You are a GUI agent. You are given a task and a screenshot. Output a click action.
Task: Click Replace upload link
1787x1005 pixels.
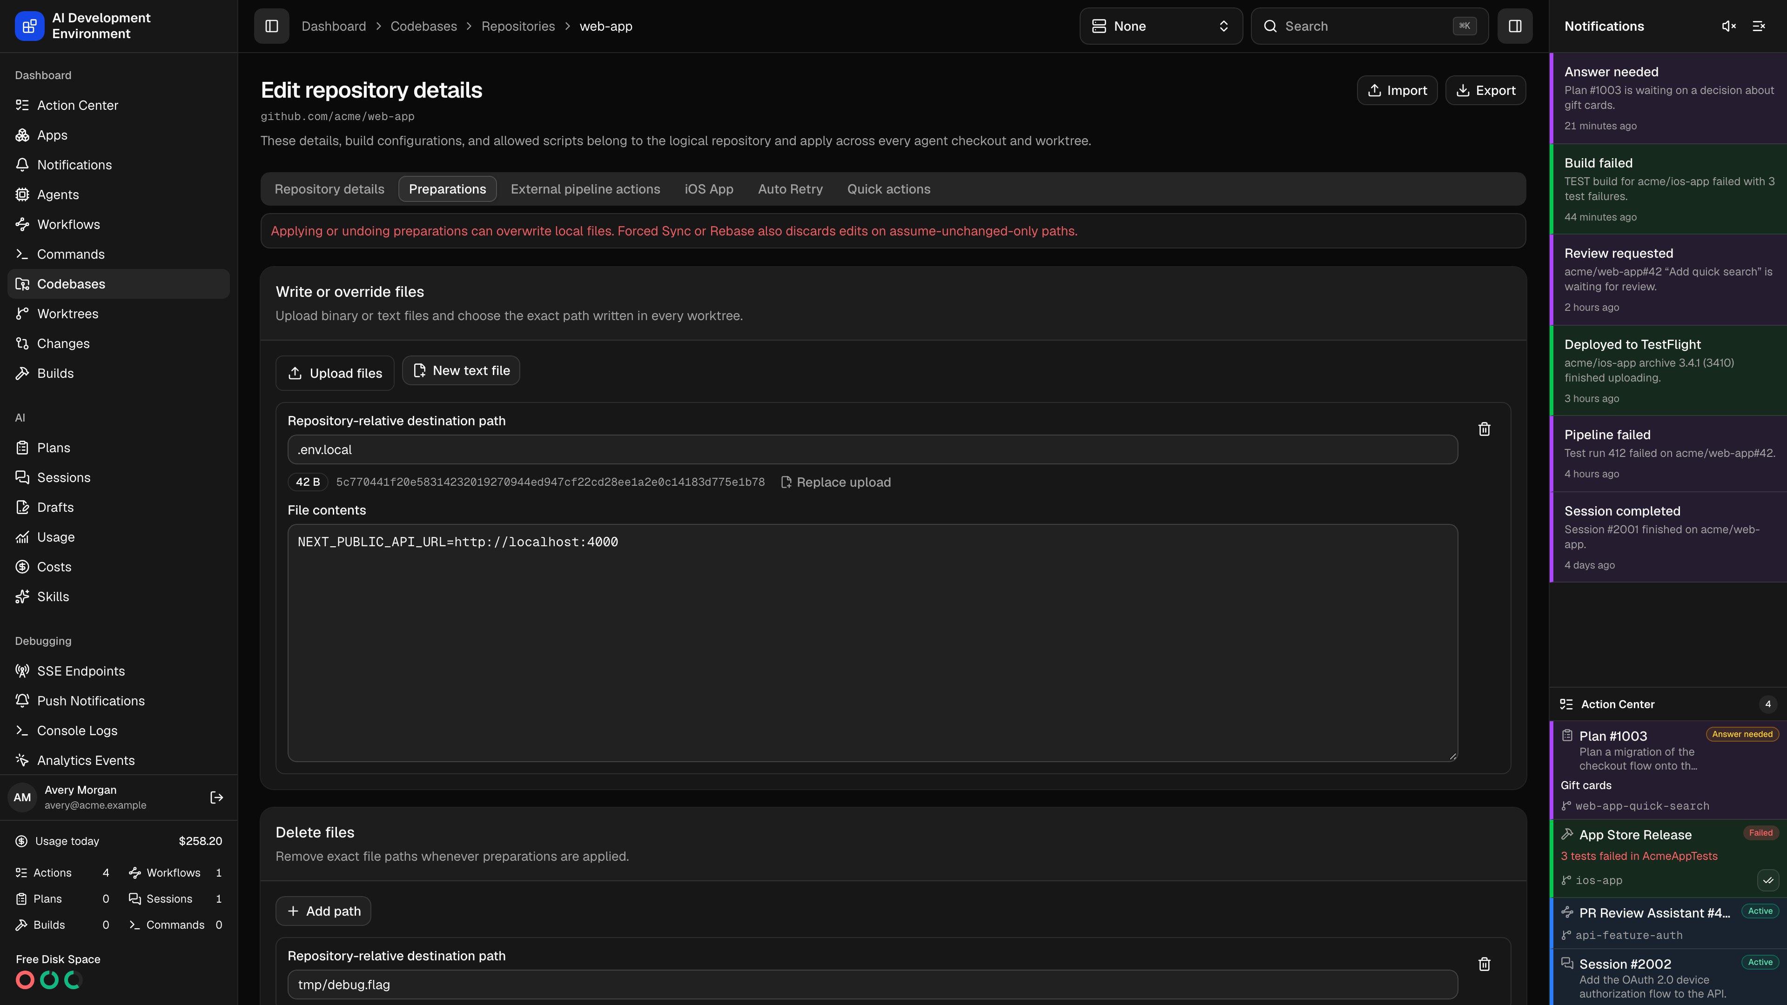835,483
